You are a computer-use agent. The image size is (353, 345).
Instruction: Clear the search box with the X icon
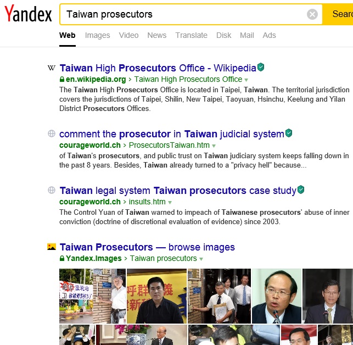(x=312, y=14)
